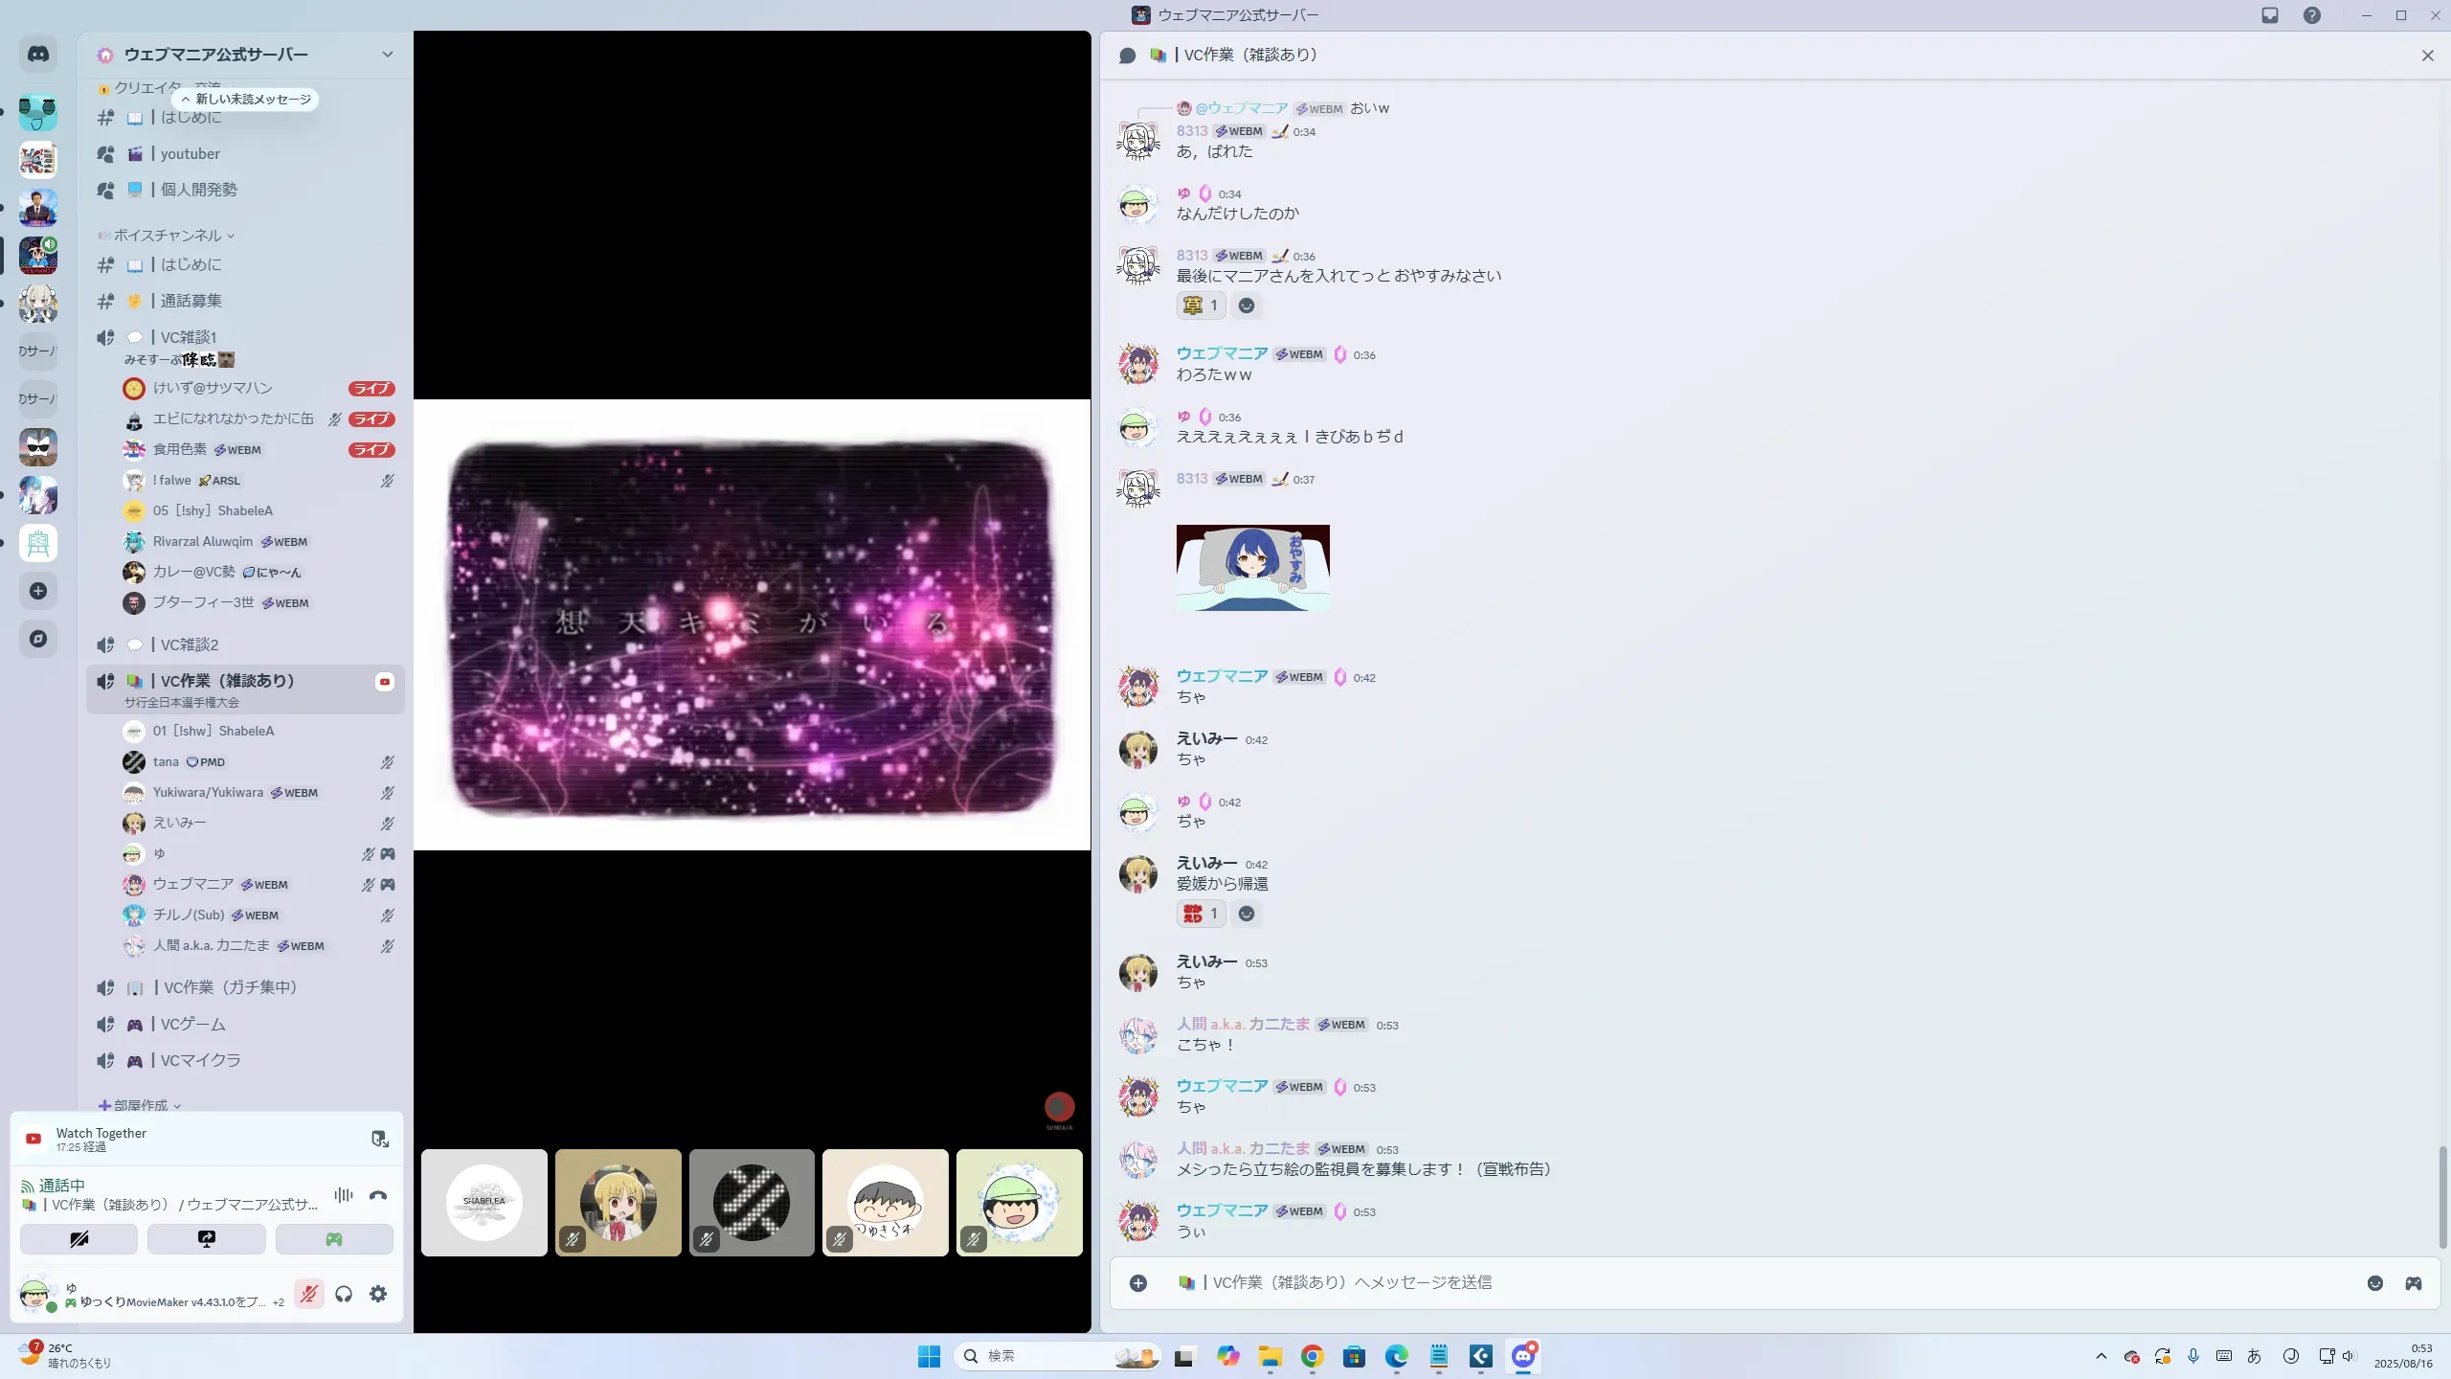Viewport: 2451px width, 1379px height.
Task: Jump to 新しい未読メッセージ banner
Action: click(x=247, y=100)
